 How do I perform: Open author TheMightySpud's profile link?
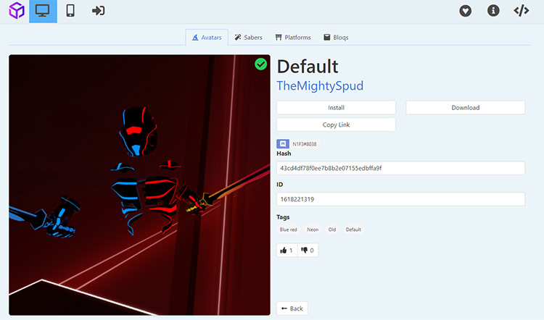pos(320,86)
